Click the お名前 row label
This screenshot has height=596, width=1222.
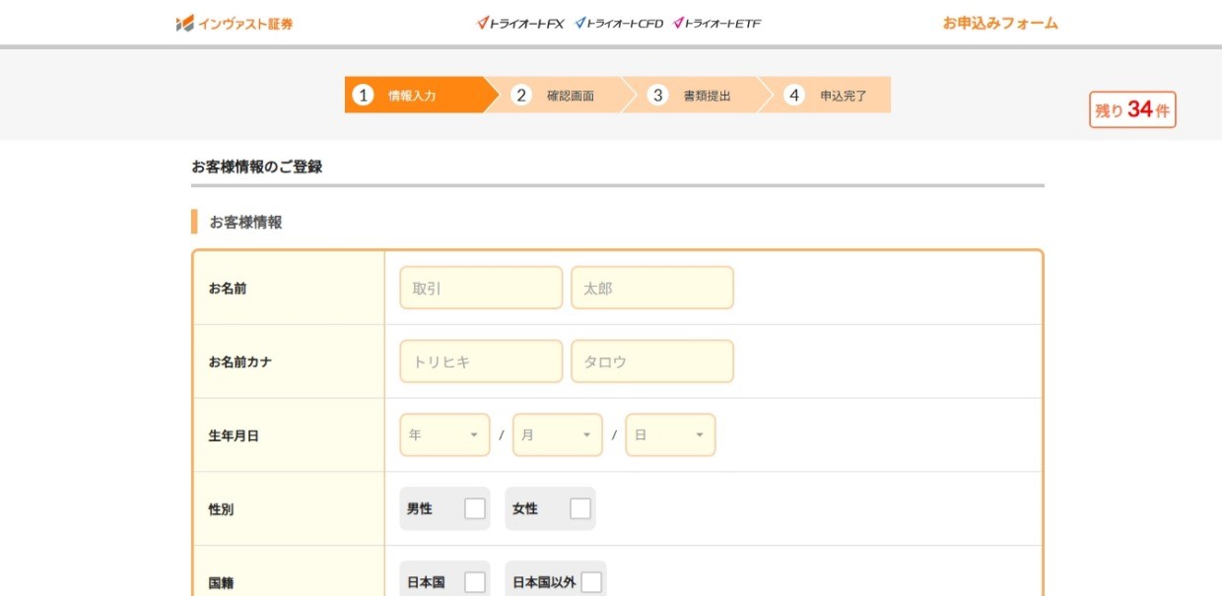(228, 289)
